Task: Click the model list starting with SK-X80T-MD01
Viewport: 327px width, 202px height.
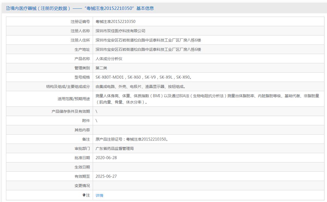Action: (x=143, y=77)
